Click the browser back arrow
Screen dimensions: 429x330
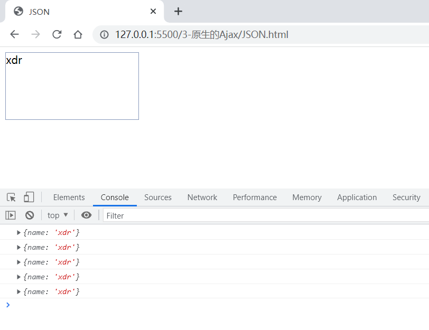tap(14, 34)
